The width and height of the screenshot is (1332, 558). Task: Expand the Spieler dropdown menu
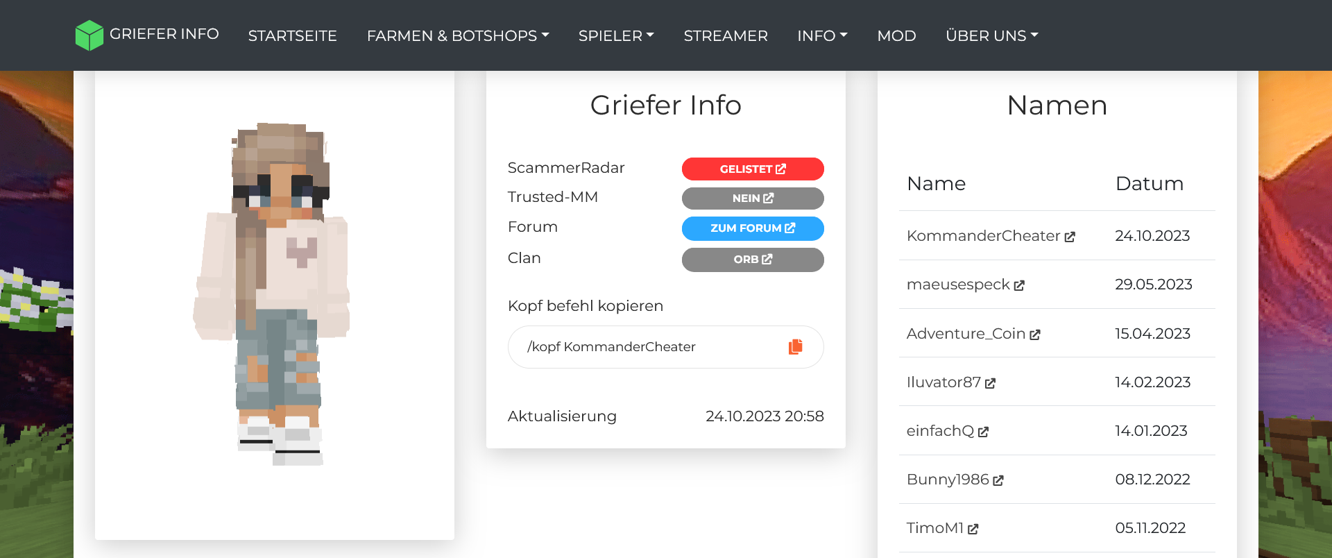[x=616, y=35]
